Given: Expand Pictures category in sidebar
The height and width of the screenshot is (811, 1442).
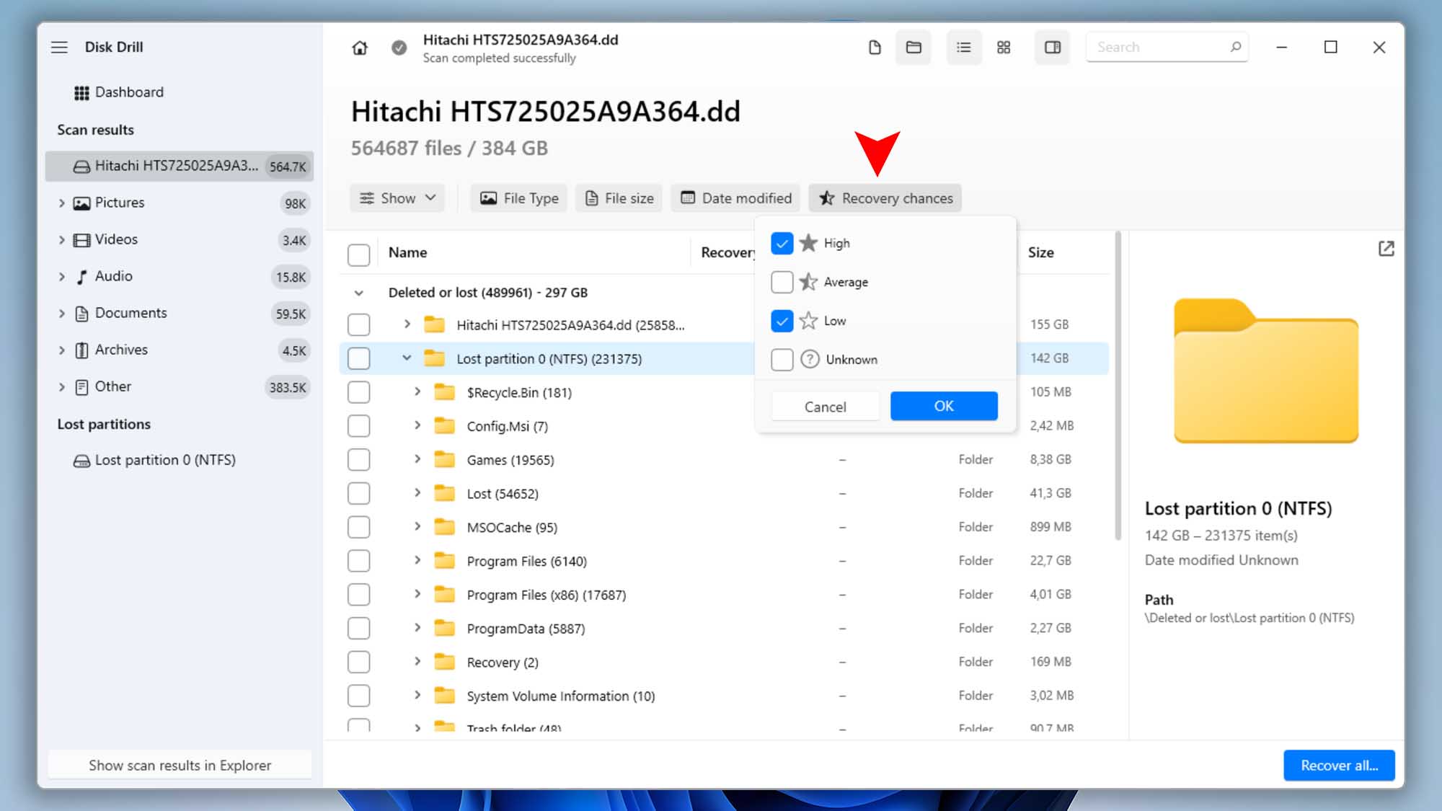Looking at the screenshot, I should pyautogui.click(x=61, y=203).
